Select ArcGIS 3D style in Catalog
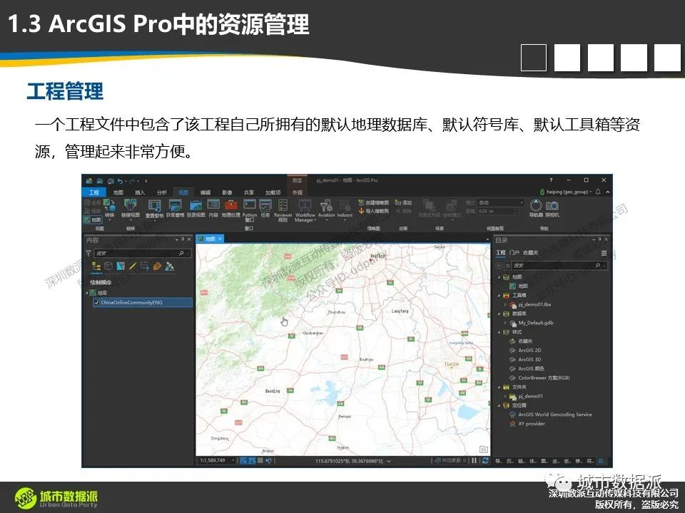685x513 pixels. (x=529, y=359)
